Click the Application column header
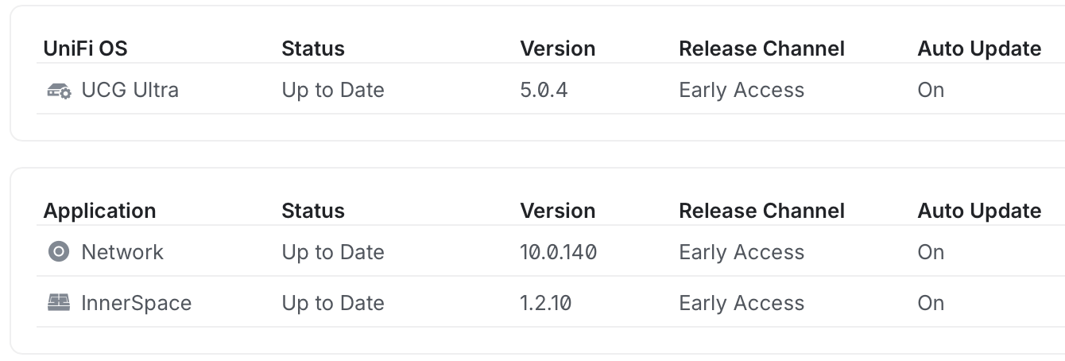1065x361 pixels. [x=99, y=211]
